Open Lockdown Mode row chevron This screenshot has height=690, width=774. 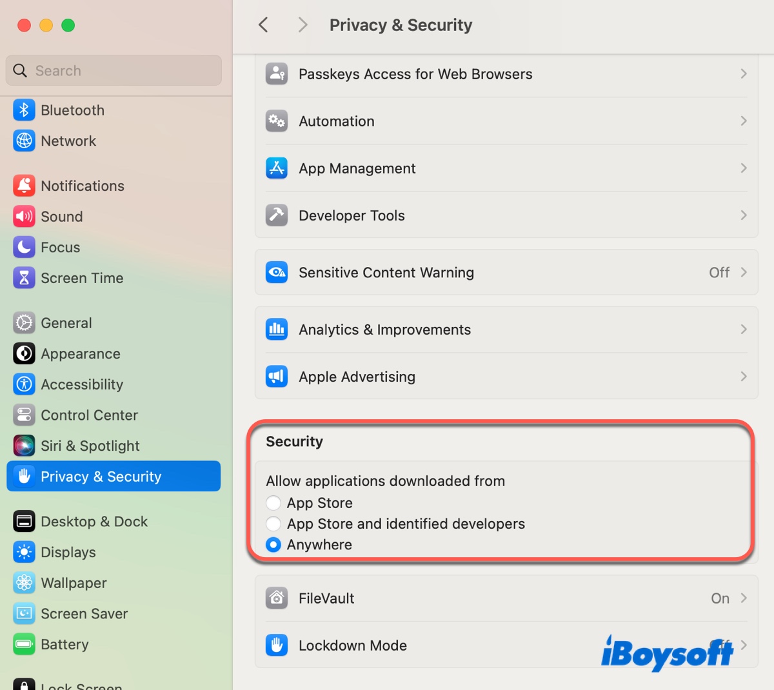point(744,645)
